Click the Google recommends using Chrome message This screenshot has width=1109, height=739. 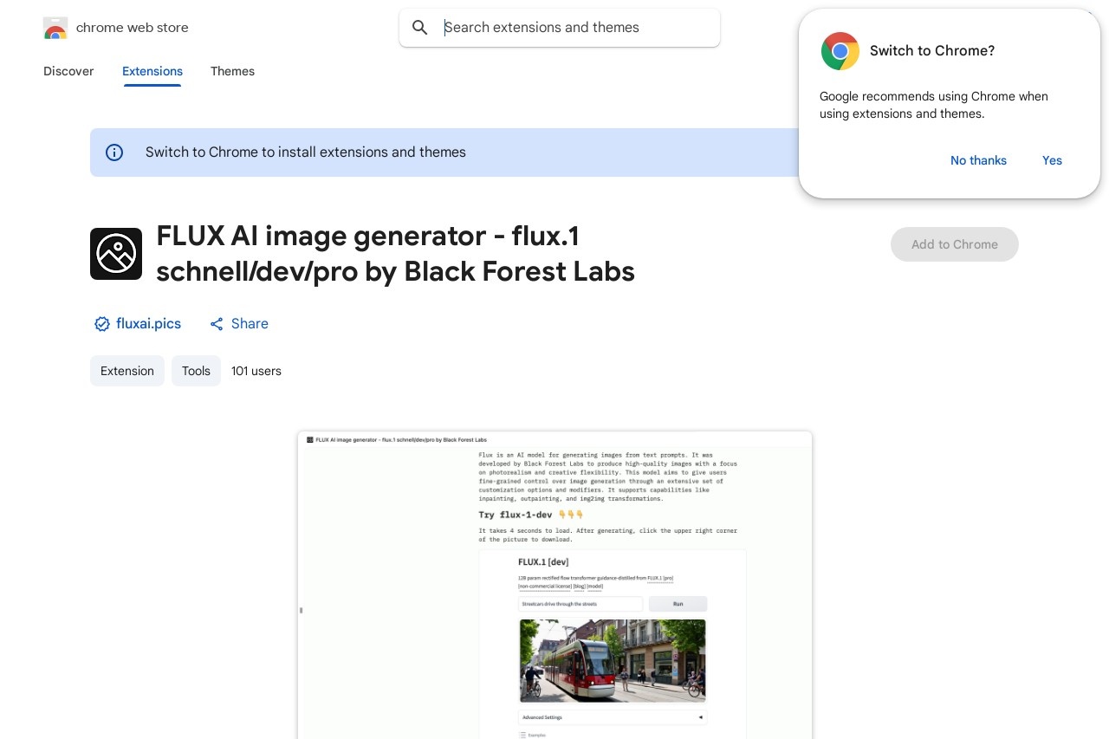click(x=934, y=105)
